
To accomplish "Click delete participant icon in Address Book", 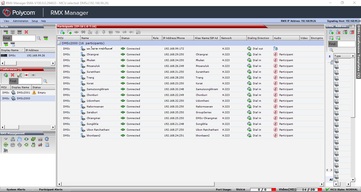I will pos(338,32).
